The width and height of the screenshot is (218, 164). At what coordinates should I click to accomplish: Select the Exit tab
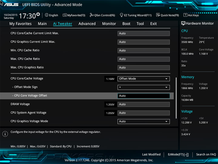click(153, 24)
